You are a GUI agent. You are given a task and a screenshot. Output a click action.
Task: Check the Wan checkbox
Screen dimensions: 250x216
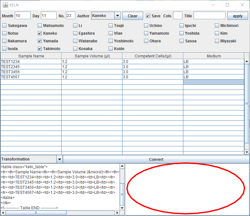pyautogui.click(x=111, y=33)
